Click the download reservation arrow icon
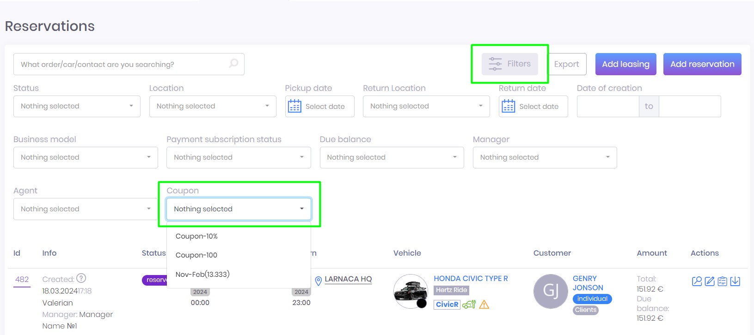754x335 pixels. [x=735, y=281]
